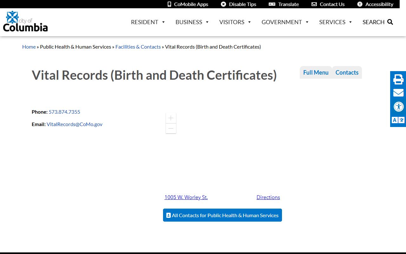
Task: Expand the RESIDENT menu arrow
Action: click(163, 22)
